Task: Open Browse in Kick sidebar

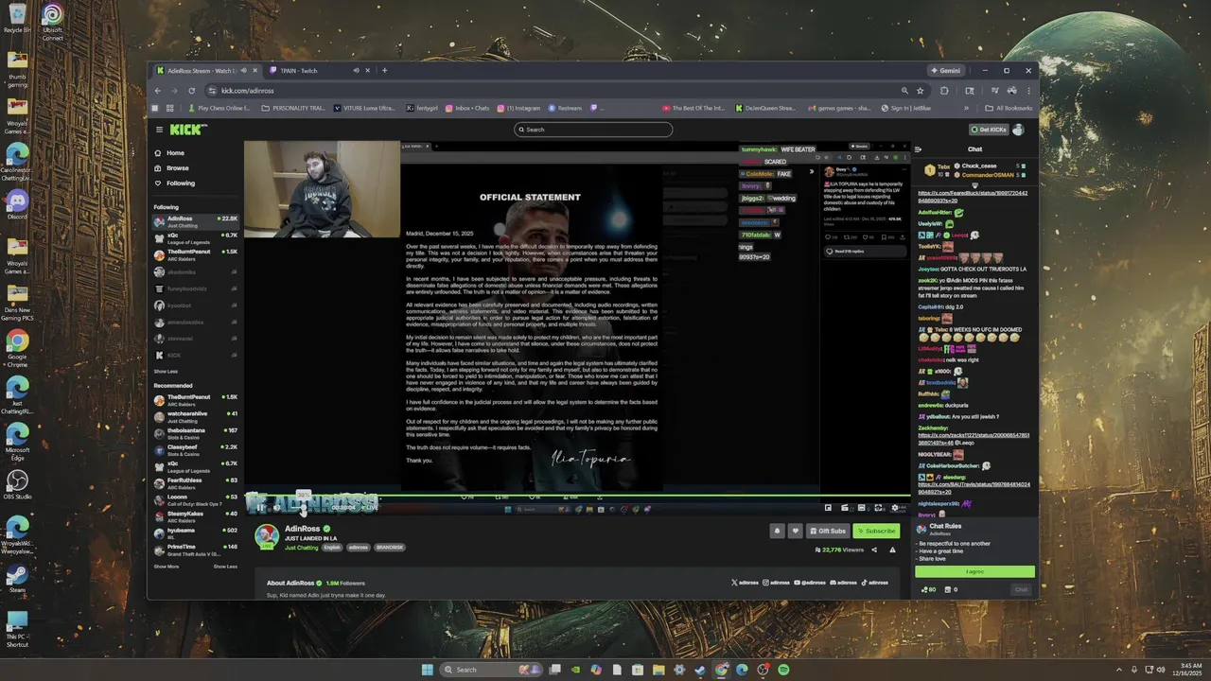Action: (178, 168)
